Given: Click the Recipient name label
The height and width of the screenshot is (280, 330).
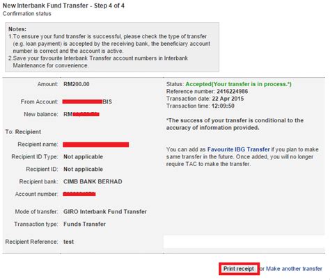Looking at the screenshot, I should tap(38, 145).
